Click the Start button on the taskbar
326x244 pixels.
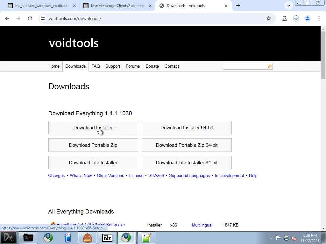point(8,238)
